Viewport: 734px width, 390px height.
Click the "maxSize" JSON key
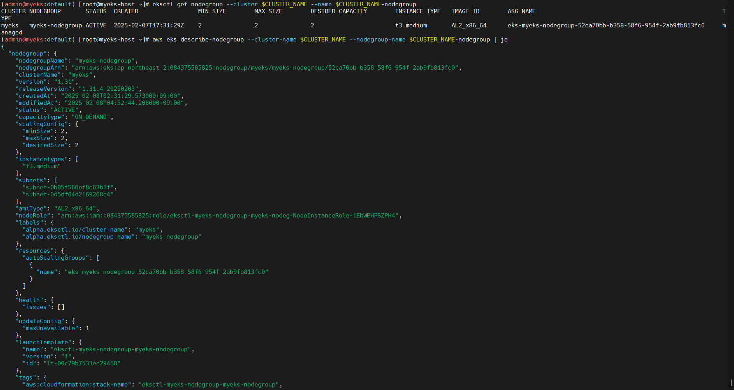38,138
